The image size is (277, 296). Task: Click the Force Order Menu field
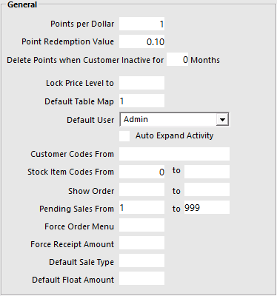click(x=141, y=225)
